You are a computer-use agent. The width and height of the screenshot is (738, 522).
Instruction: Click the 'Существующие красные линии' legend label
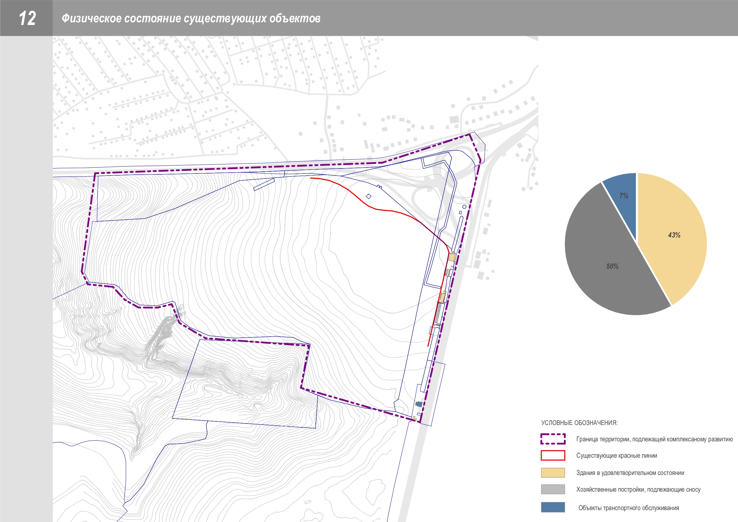617,455
